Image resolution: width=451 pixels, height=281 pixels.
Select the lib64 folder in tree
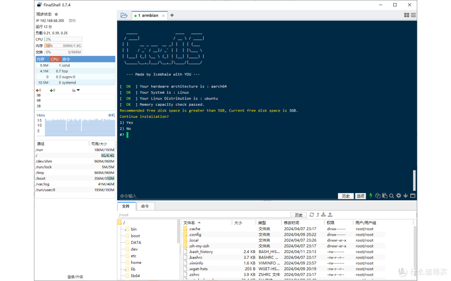click(135, 276)
